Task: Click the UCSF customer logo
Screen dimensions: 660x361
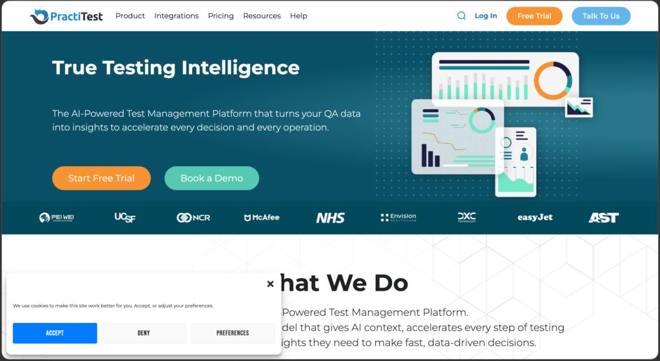Action: point(125,217)
